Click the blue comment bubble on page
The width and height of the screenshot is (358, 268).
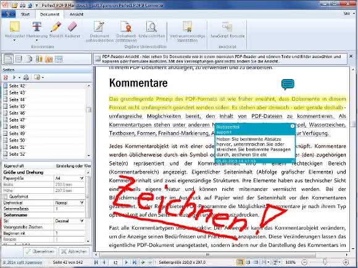pyautogui.click(x=288, y=85)
